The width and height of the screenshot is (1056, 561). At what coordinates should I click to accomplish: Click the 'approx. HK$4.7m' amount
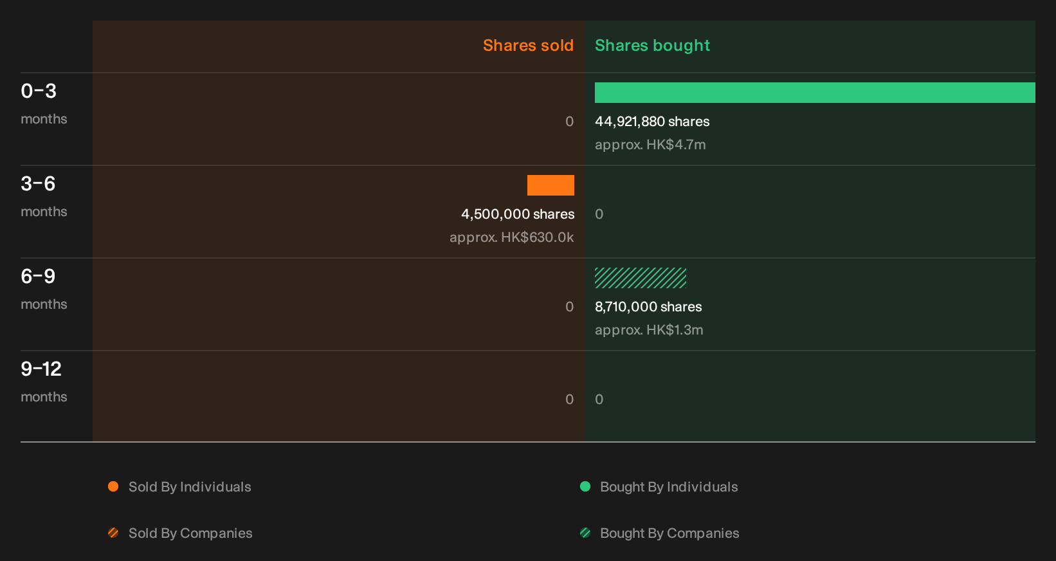pyautogui.click(x=650, y=145)
